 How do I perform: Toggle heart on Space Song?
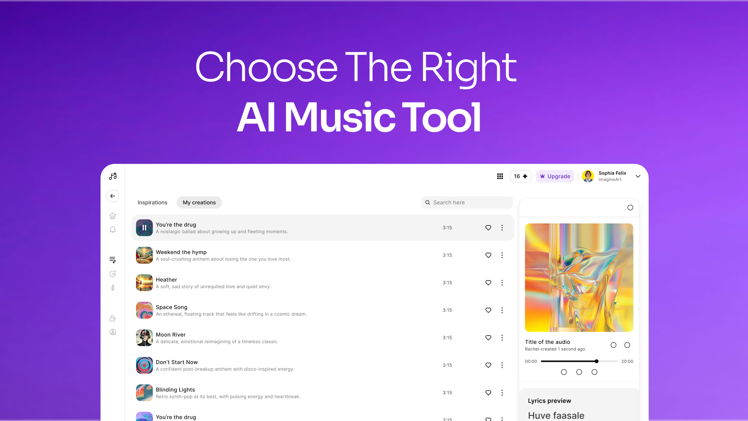click(x=488, y=310)
